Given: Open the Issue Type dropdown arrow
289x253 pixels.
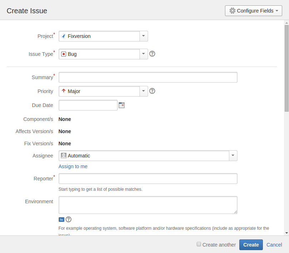Looking at the screenshot, I should pos(143,54).
